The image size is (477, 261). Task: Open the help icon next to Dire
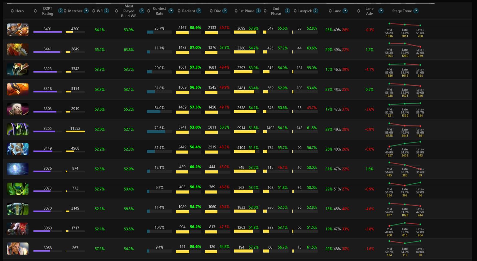[225, 11]
